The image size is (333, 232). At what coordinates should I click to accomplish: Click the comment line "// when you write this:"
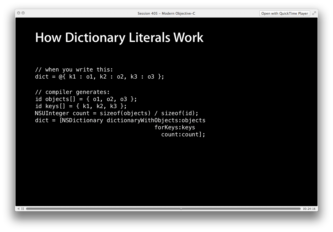pyautogui.click(x=74, y=70)
